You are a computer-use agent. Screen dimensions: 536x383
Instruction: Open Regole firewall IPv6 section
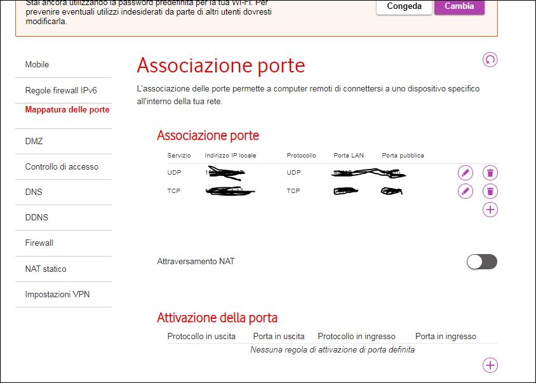[x=61, y=91]
